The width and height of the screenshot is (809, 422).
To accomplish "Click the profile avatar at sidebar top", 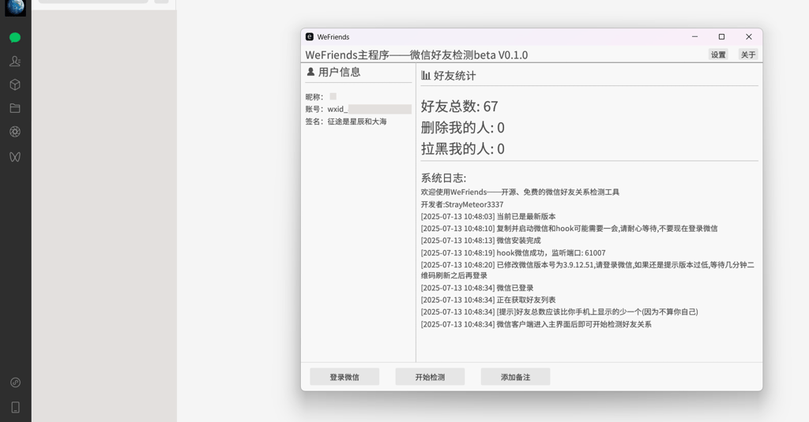I will pos(16,7).
